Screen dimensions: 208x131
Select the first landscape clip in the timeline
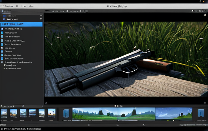tap(95, 114)
